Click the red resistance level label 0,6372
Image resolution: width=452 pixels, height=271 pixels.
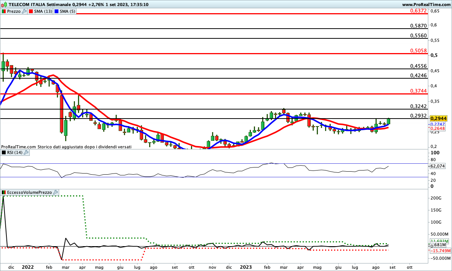(418, 11)
